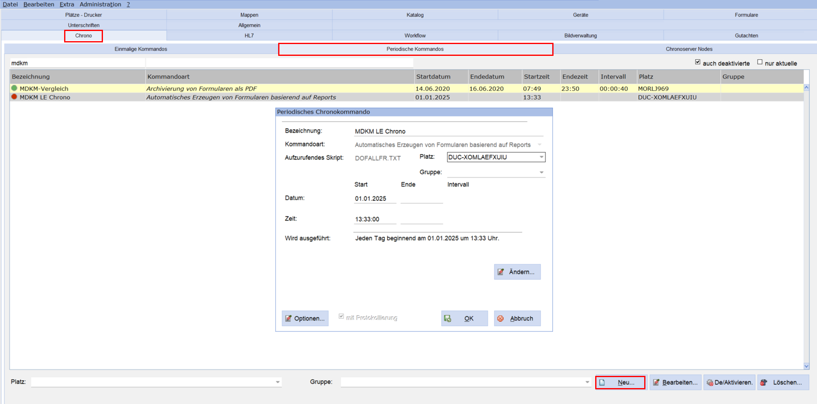The image size is (817, 404).
Task: Click the De/Aktivieren gear icon
Action: tap(710, 382)
